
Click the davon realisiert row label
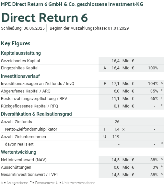click(x=19, y=144)
